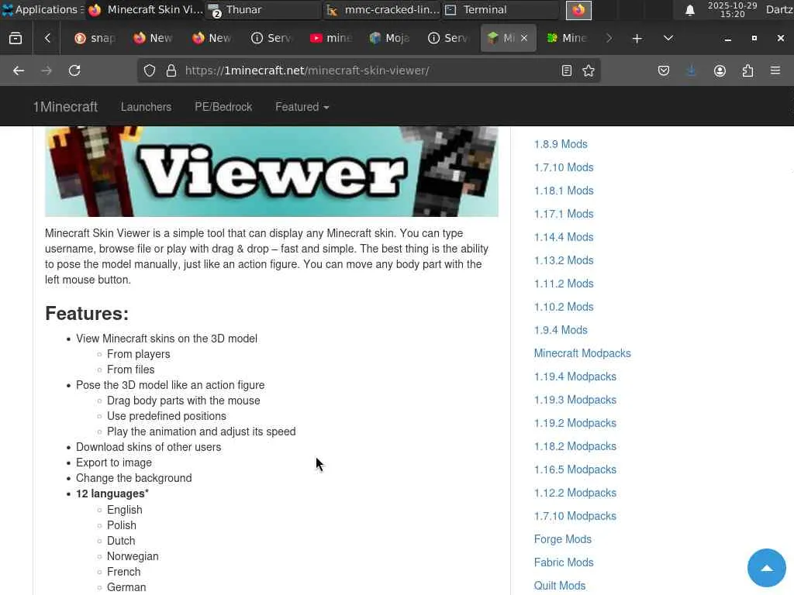Open the 1.8.9 Mods link
Screen dimensions: 794x595
pyautogui.click(x=561, y=144)
